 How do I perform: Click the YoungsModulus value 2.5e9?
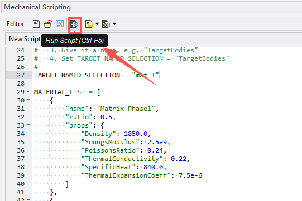157,142
